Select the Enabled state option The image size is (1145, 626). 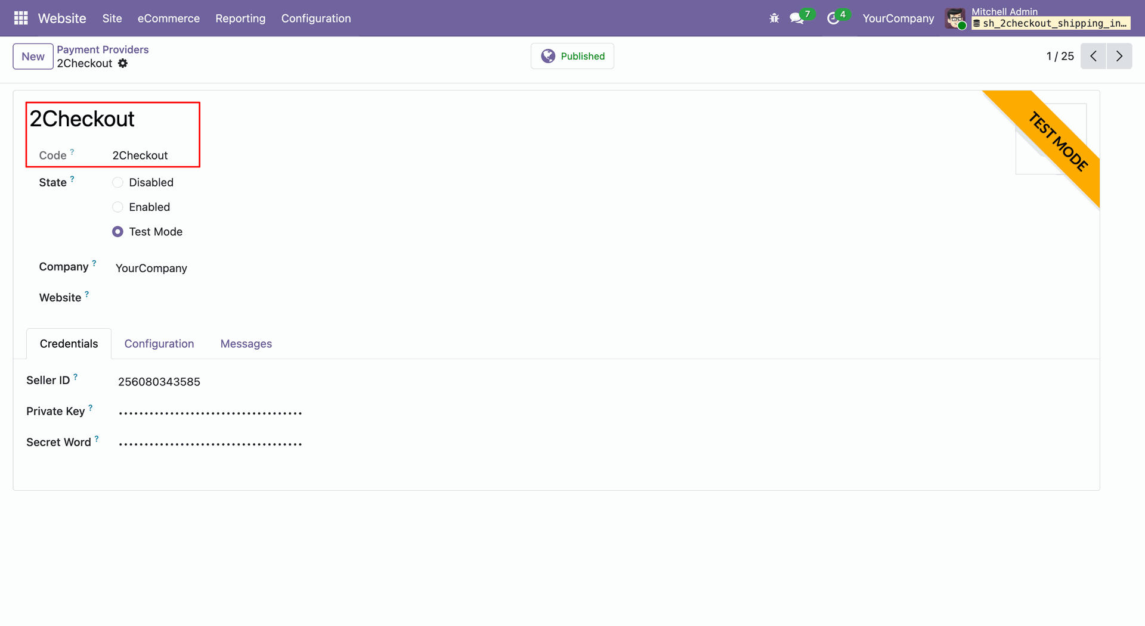[x=118, y=207]
